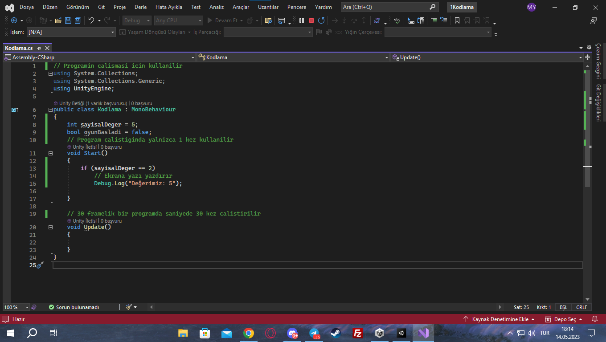
Task: Open the Assembly-CSharp project dropdown
Action: click(99, 57)
